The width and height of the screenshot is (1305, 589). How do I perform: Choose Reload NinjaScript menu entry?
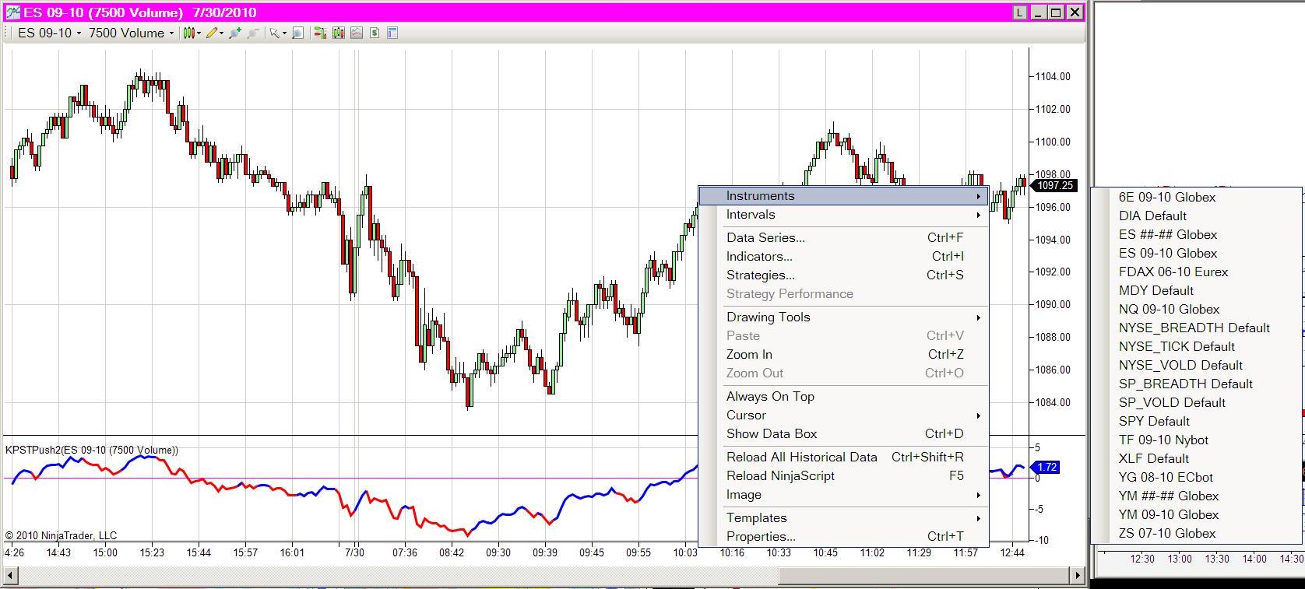[x=843, y=476]
